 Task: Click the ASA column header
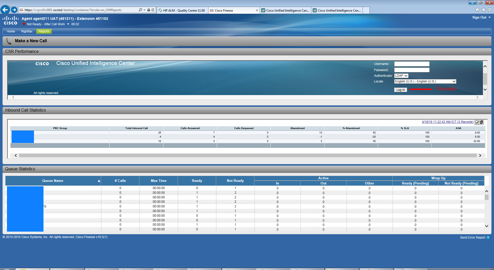pyautogui.click(x=458, y=128)
